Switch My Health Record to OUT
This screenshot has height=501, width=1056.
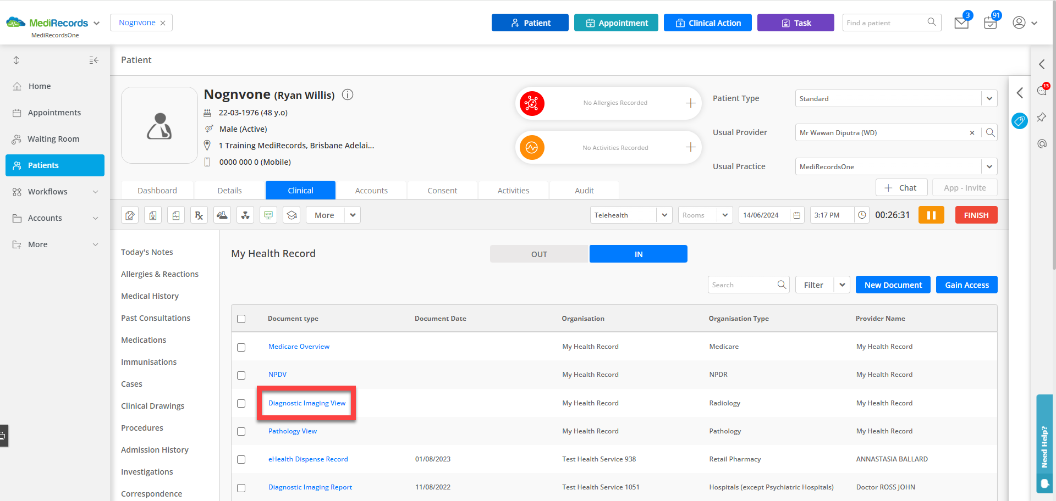[x=539, y=254]
